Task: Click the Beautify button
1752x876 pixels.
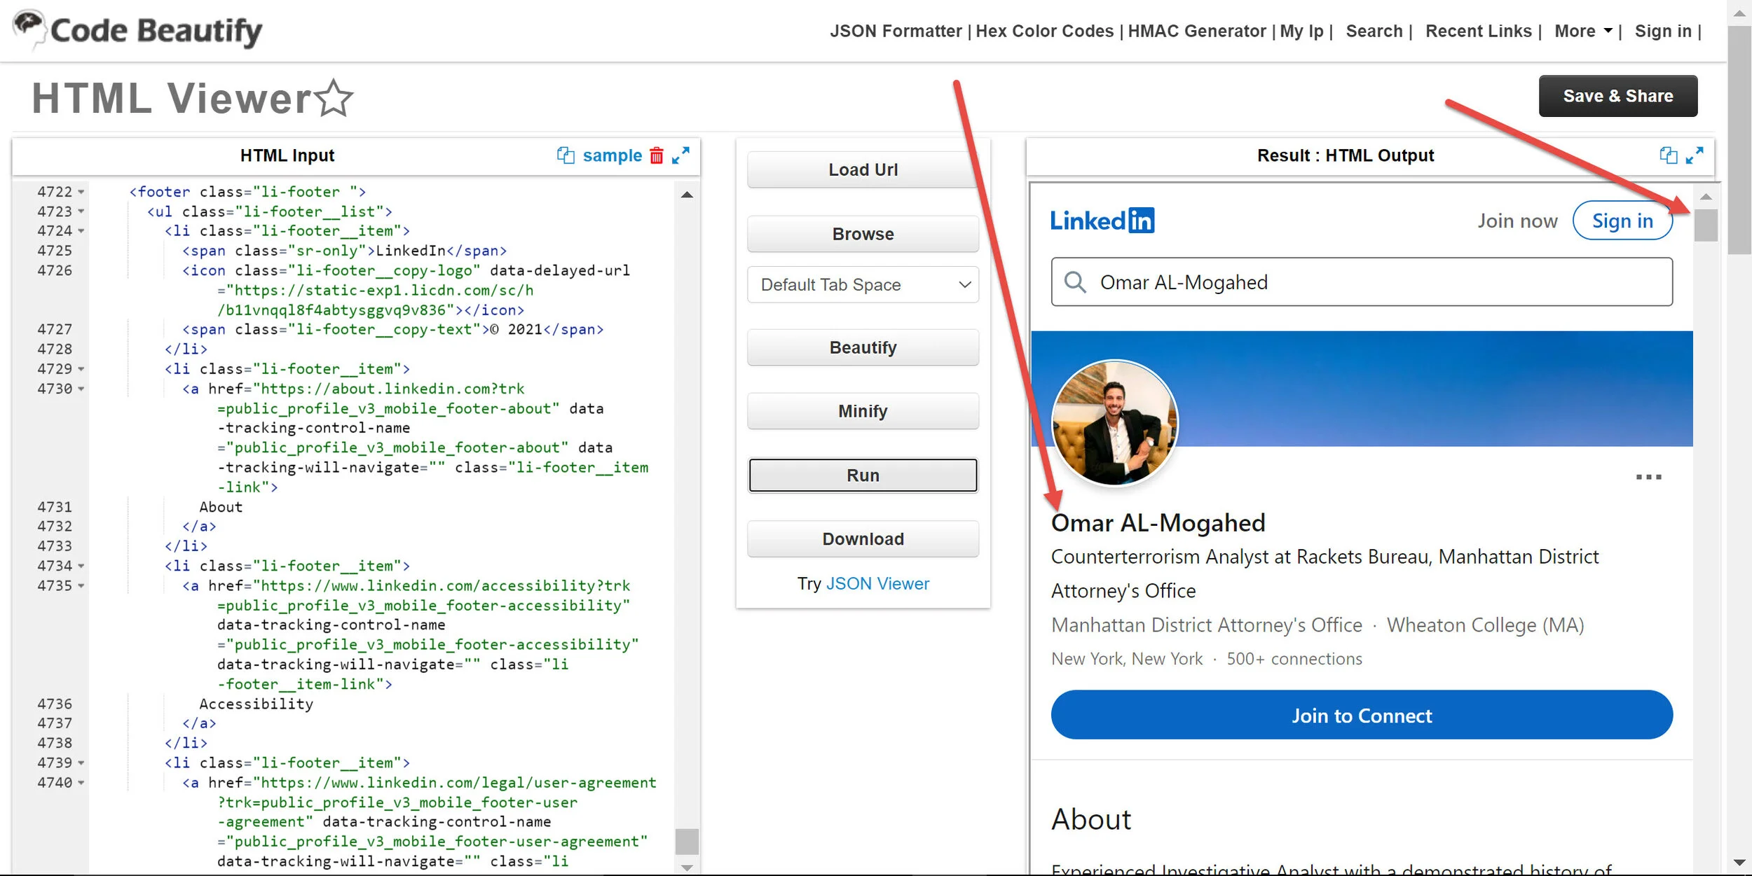Action: (863, 347)
